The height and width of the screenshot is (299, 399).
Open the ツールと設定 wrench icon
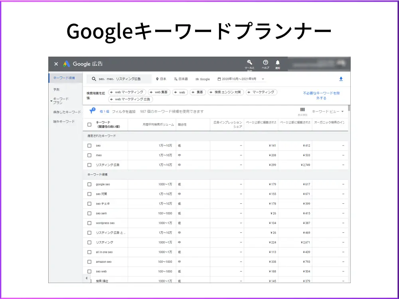click(x=249, y=63)
